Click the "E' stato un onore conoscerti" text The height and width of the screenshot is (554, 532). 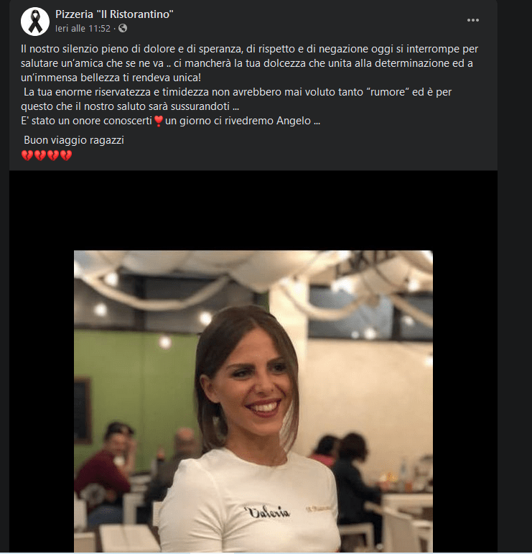pyautogui.click(x=86, y=121)
